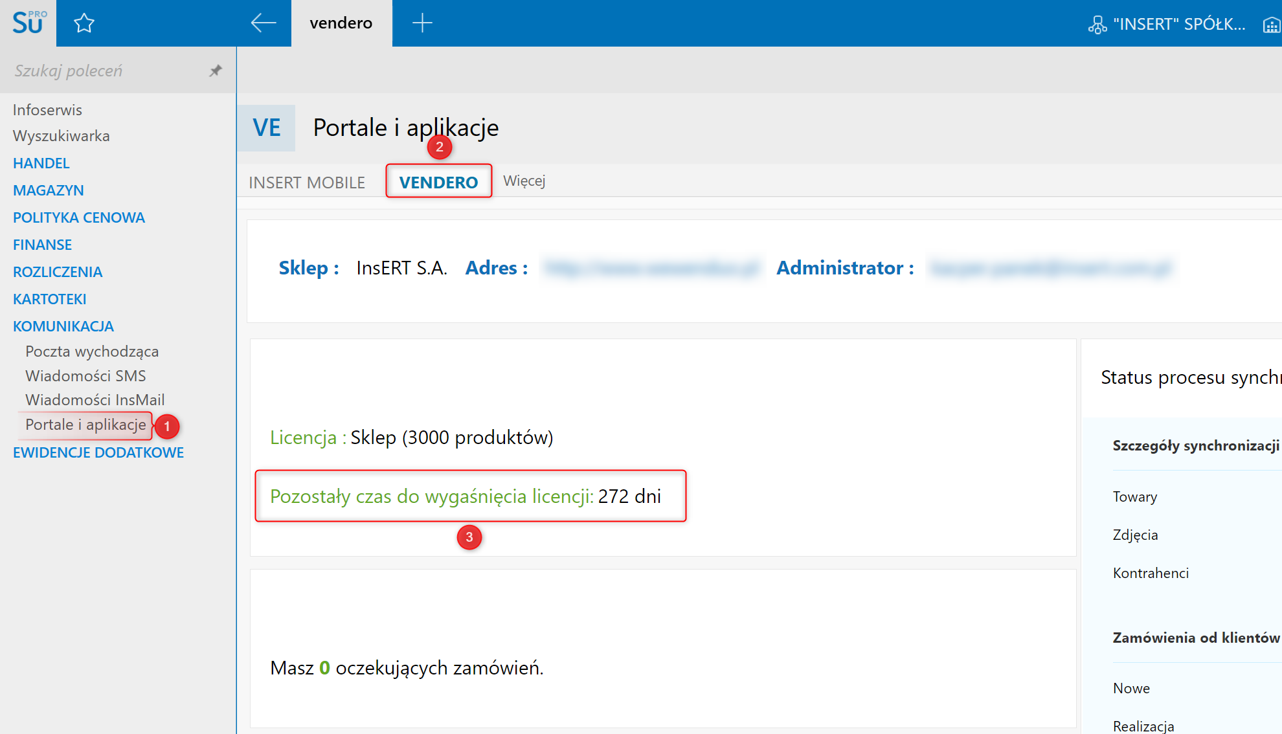Image resolution: width=1282 pixels, height=734 pixels.
Task: Expand the MAGAZYN section
Action: click(x=49, y=190)
